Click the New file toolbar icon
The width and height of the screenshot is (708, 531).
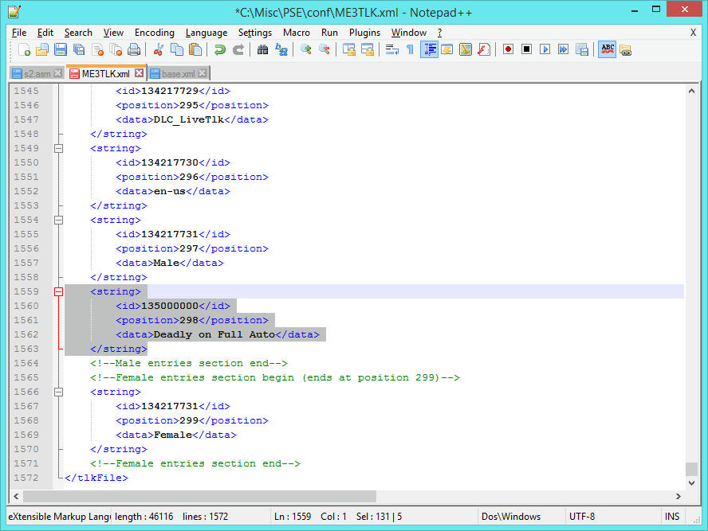pyautogui.click(x=25, y=49)
